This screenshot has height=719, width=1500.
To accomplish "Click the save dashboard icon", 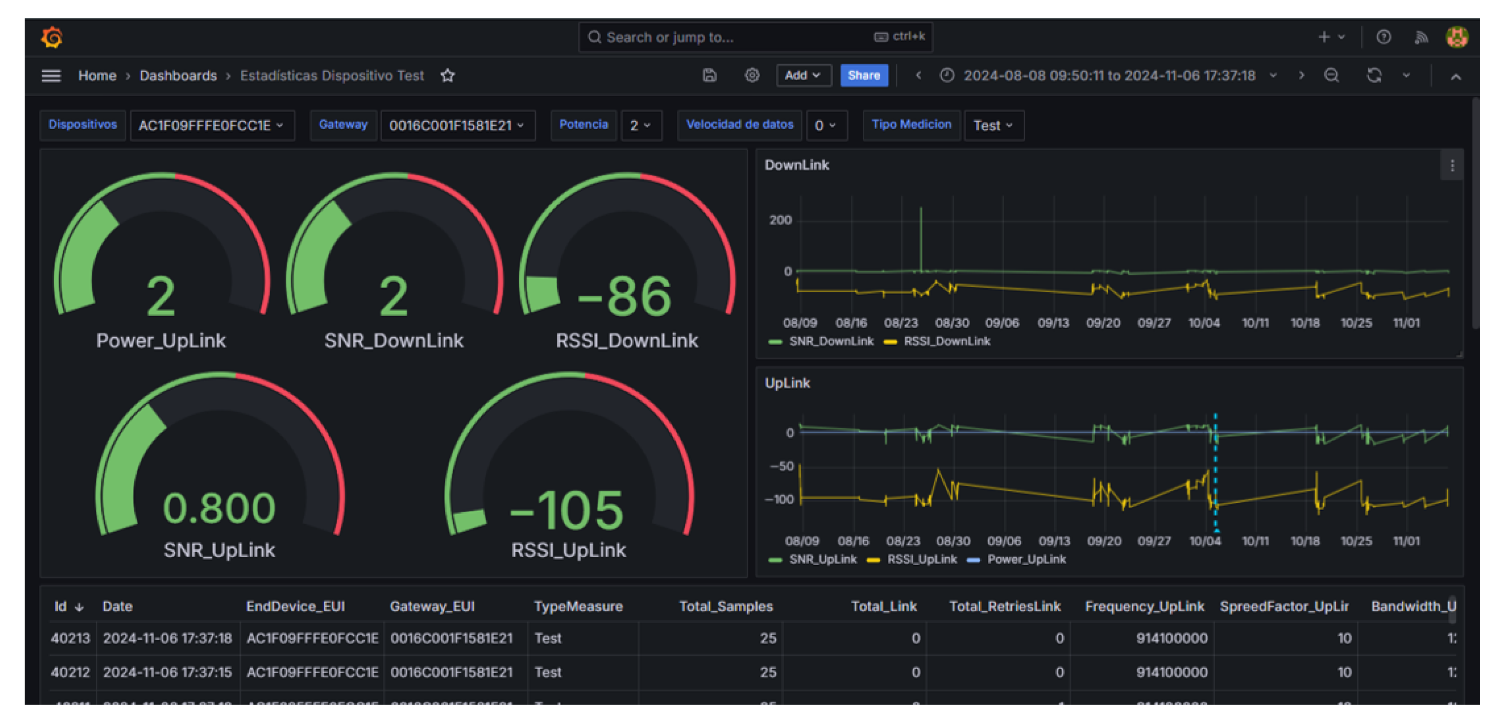I will click(709, 76).
